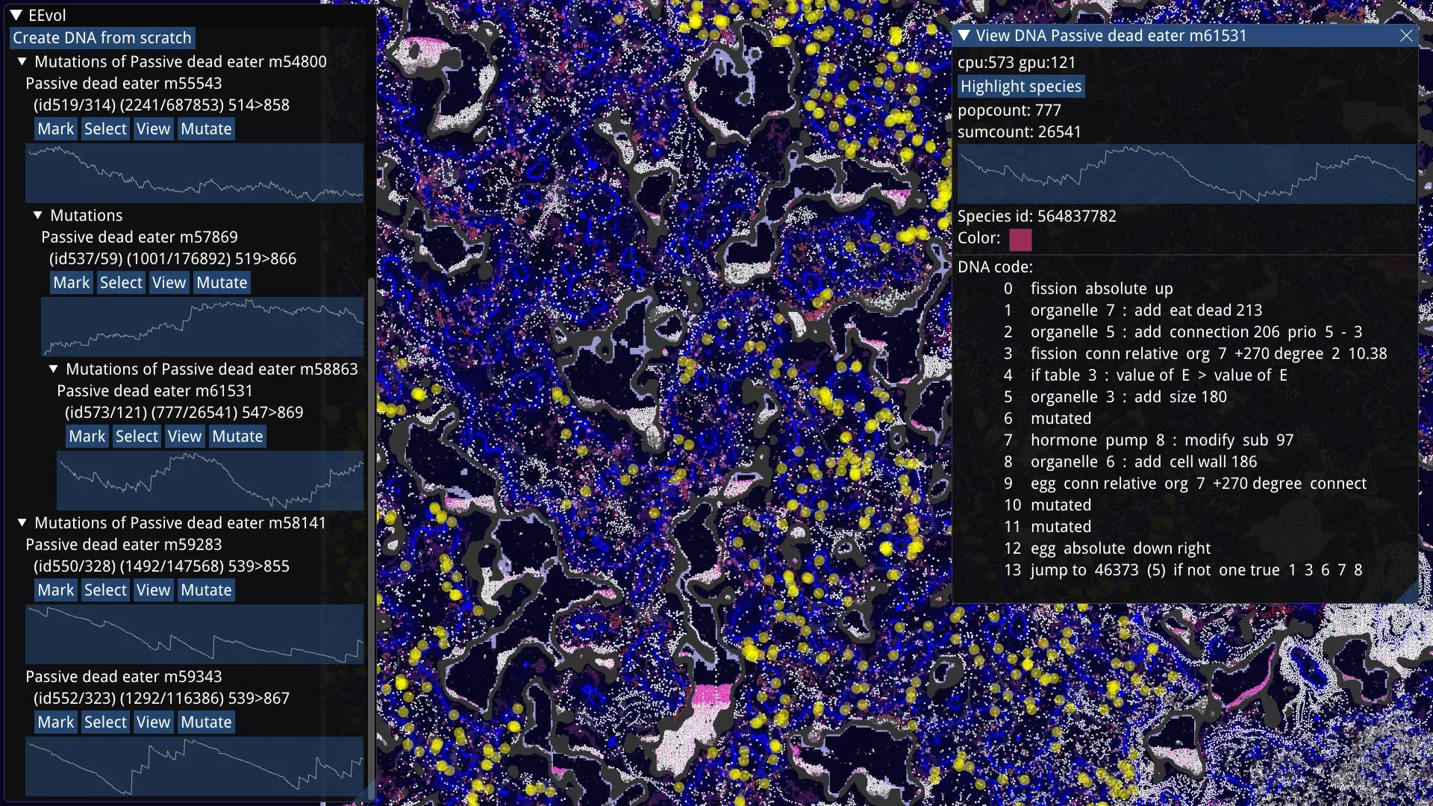Collapse the nested Mutations tree node
Viewport: 1433px width, 806px height.
click(38, 216)
